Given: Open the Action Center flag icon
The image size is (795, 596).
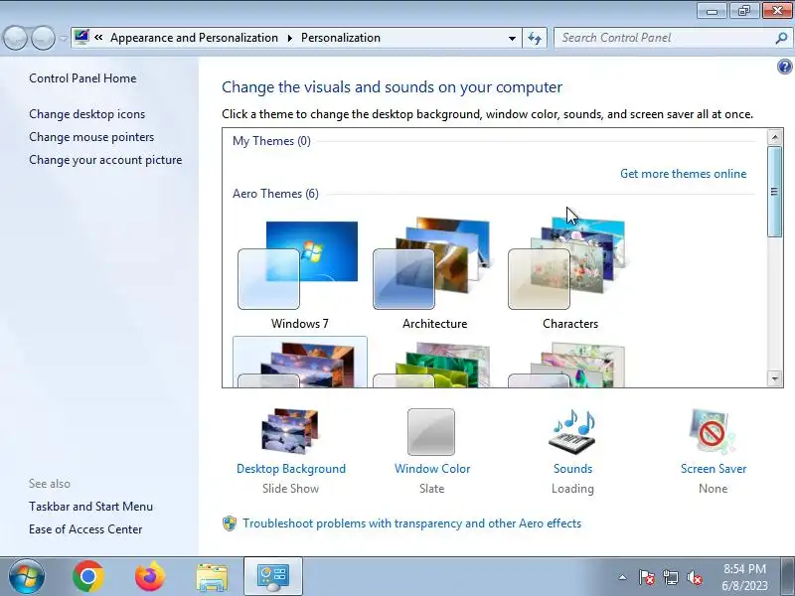Looking at the screenshot, I should click(x=647, y=577).
